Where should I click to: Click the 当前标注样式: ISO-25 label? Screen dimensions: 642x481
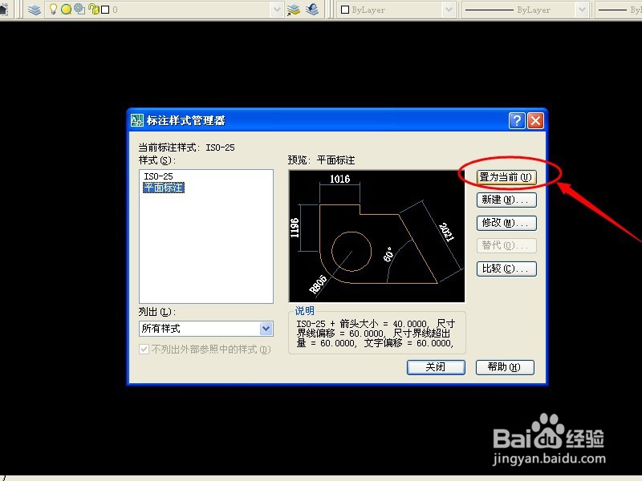[187, 148]
